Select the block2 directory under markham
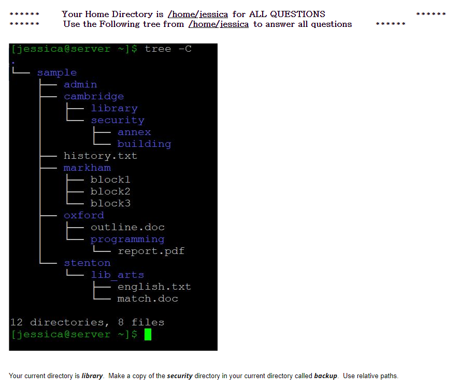The height and width of the screenshot is (389, 474). [110, 191]
